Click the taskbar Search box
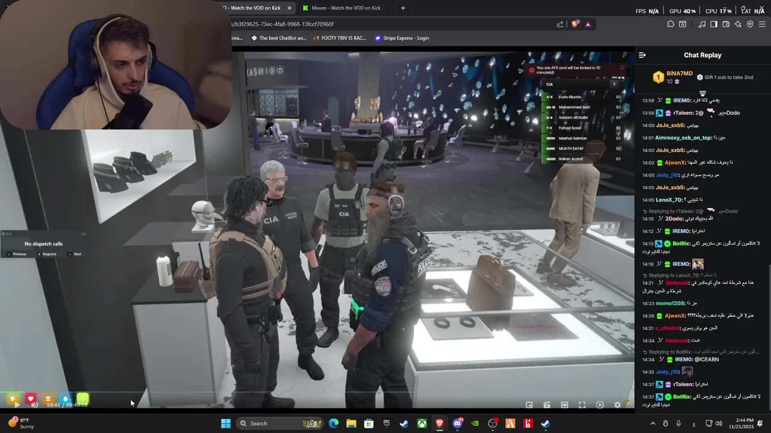 point(280,423)
